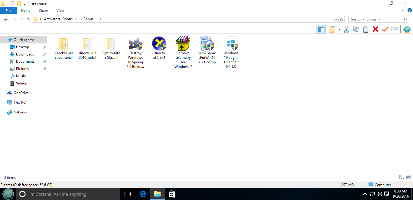The image size is (413, 200).
Task: Expand chevron before Activators+Bonus in address bar
Action: click(x=41, y=19)
